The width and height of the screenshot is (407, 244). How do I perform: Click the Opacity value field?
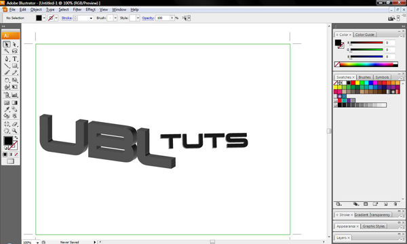click(163, 18)
